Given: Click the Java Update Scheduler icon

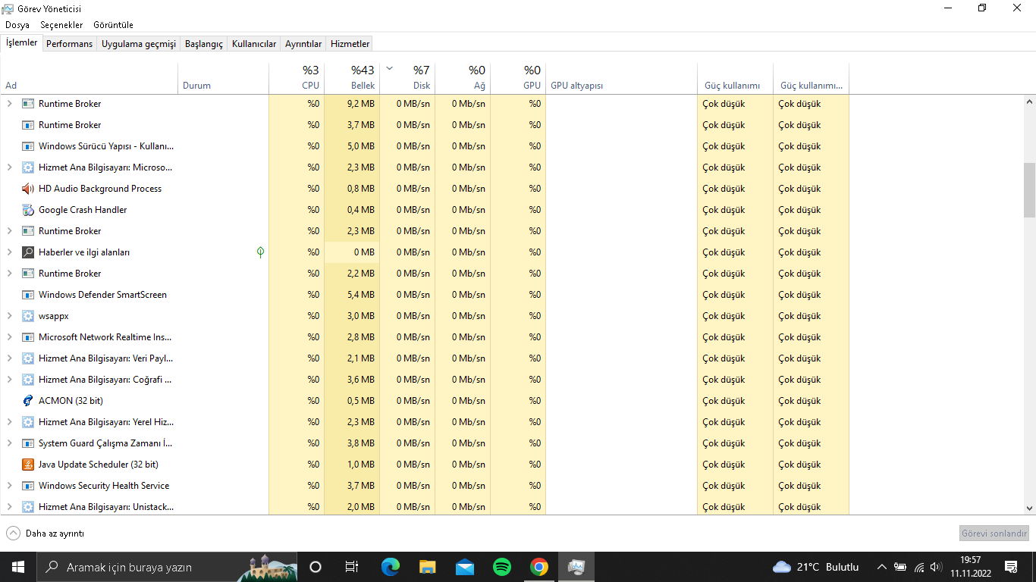Looking at the screenshot, I should 28,465.
